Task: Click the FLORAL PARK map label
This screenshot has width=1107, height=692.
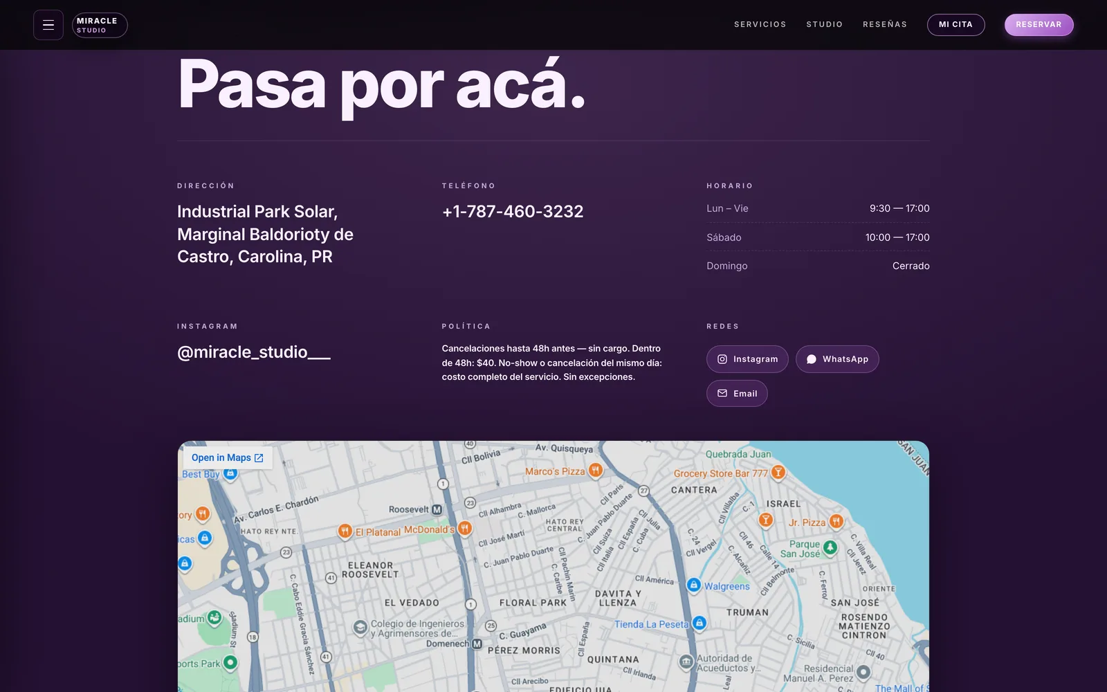Action: 533,603
